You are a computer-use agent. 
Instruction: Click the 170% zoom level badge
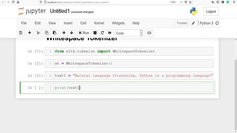173,2
